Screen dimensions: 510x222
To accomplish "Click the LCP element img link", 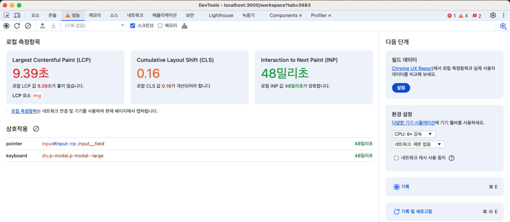I will point(37,96).
